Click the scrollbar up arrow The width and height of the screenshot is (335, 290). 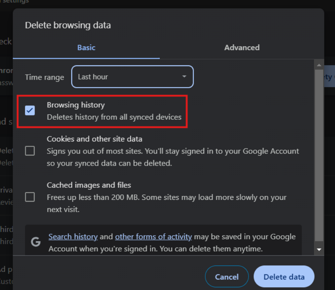[x=319, y=65]
